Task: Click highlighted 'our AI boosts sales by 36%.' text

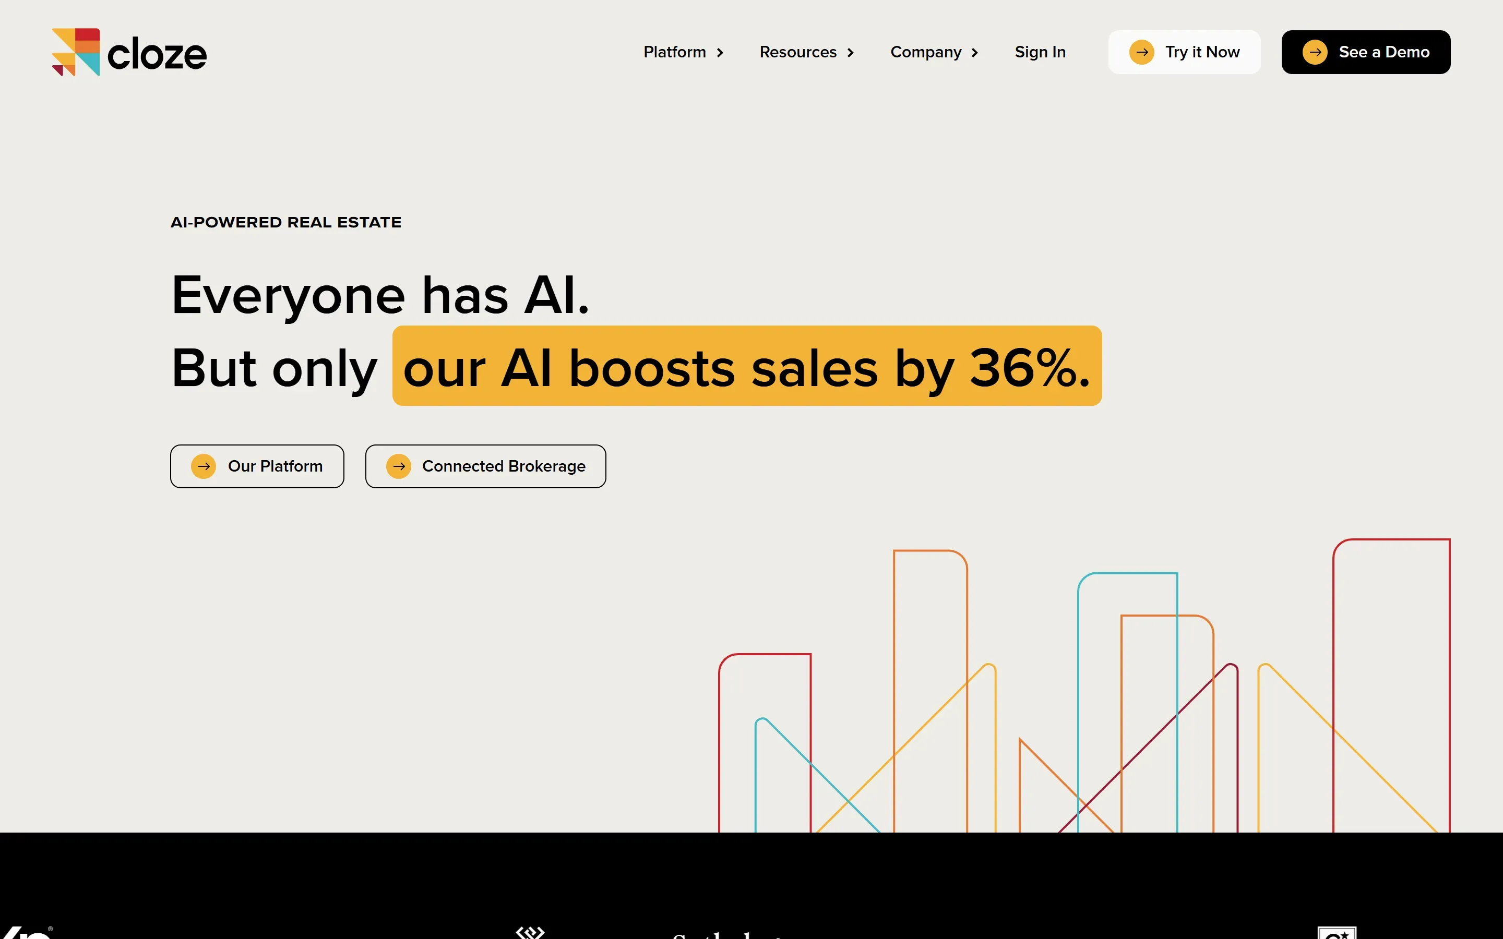Action: [747, 366]
